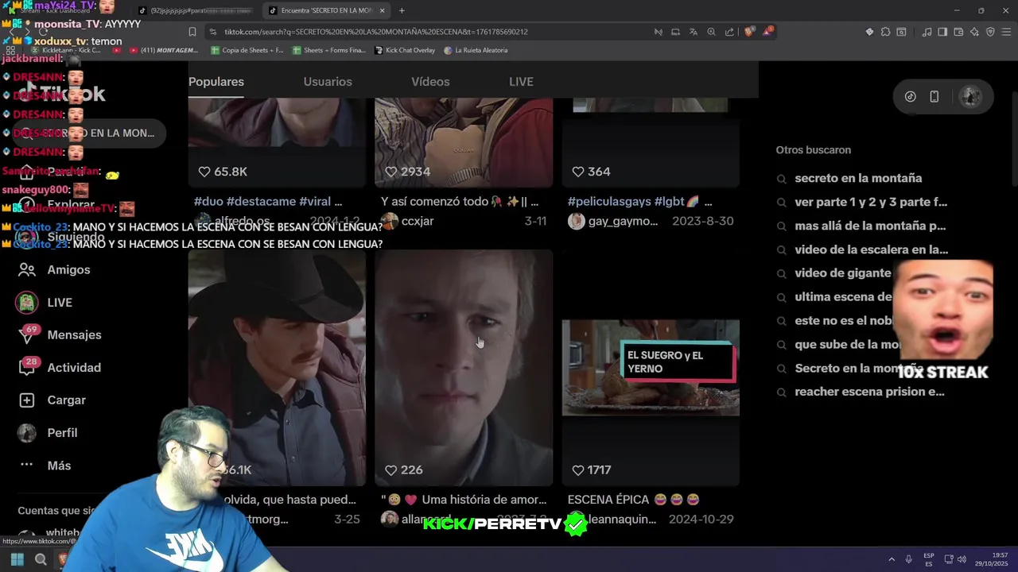Toggle the browser sidebar panel icon

pyautogui.click(x=942, y=32)
